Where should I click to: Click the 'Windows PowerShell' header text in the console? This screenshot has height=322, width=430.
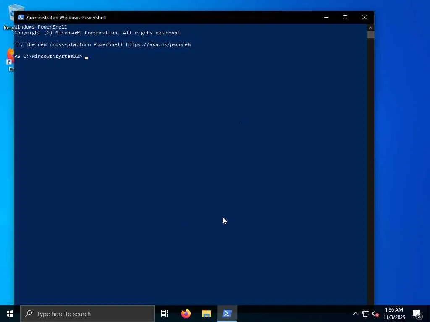(x=41, y=27)
